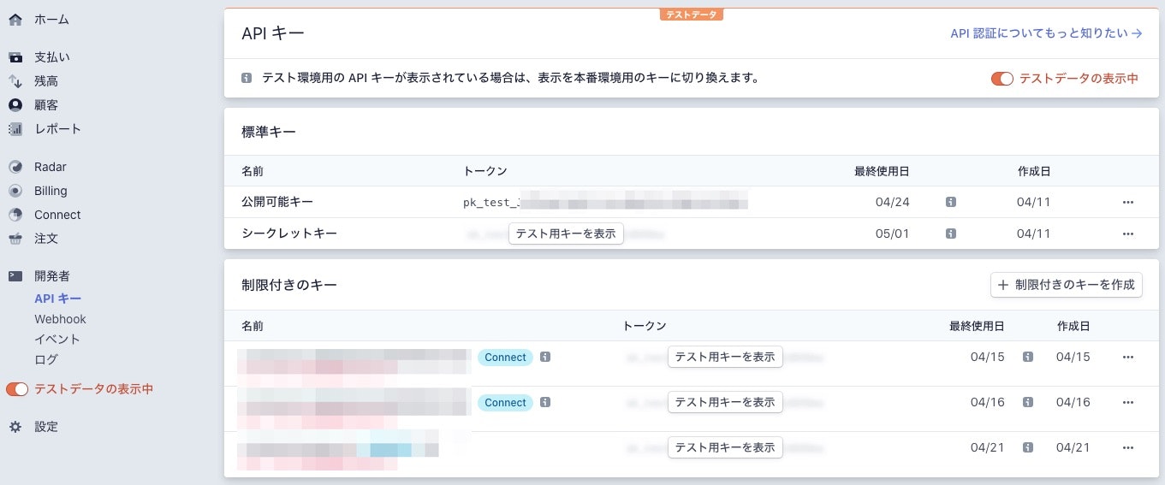Image resolution: width=1165 pixels, height=485 pixels.
Task: Click テスト用キーを表示 in 04/16 row
Action: (x=725, y=402)
